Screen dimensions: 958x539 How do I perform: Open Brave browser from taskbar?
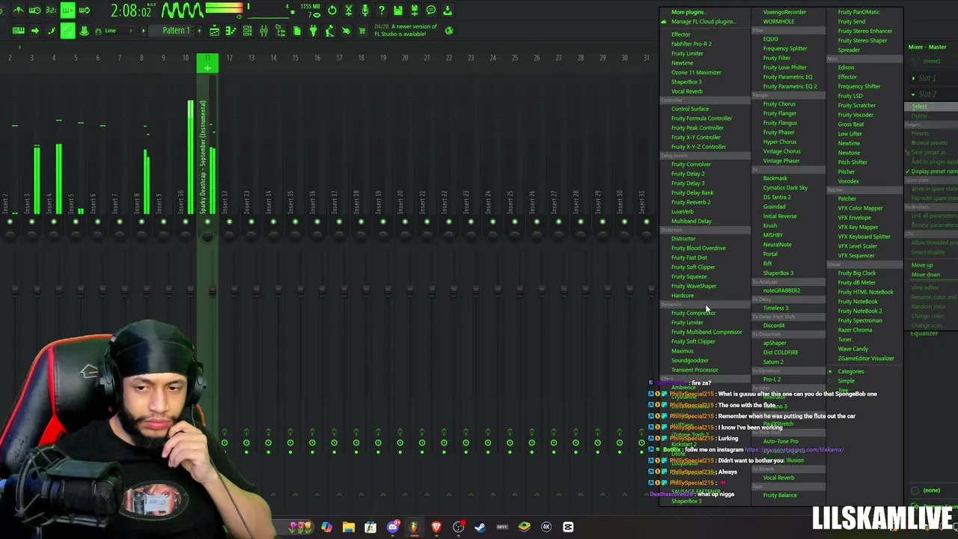(x=436, y=527)
